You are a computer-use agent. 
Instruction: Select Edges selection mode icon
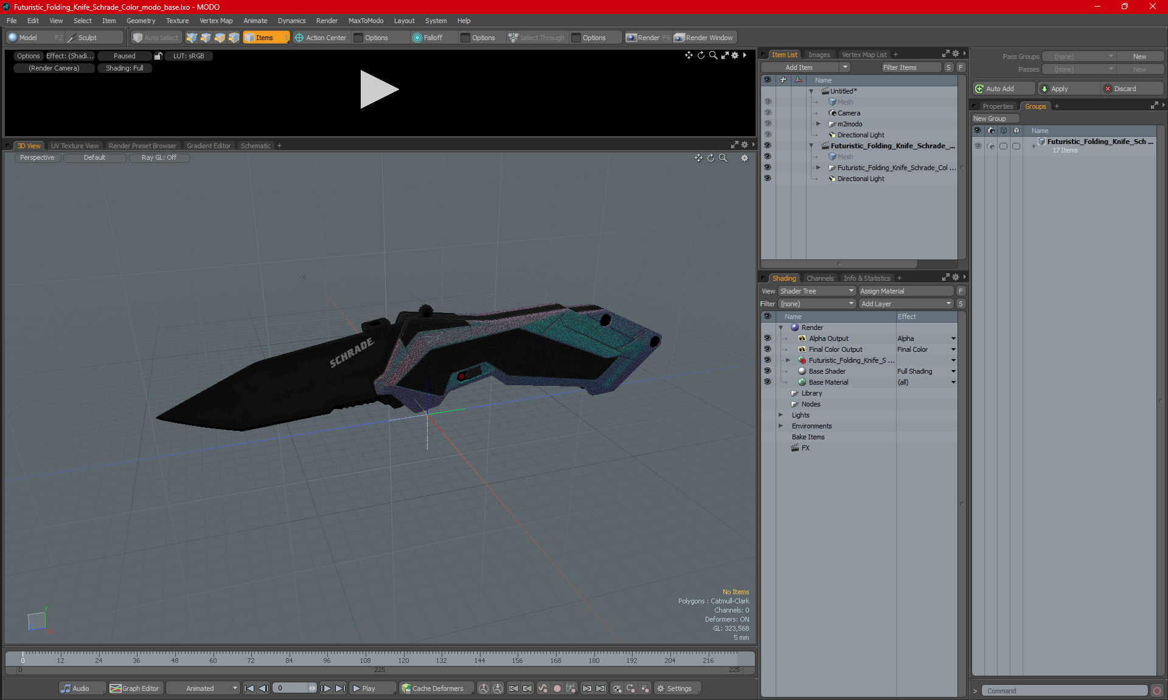click(x=206, y=38)
